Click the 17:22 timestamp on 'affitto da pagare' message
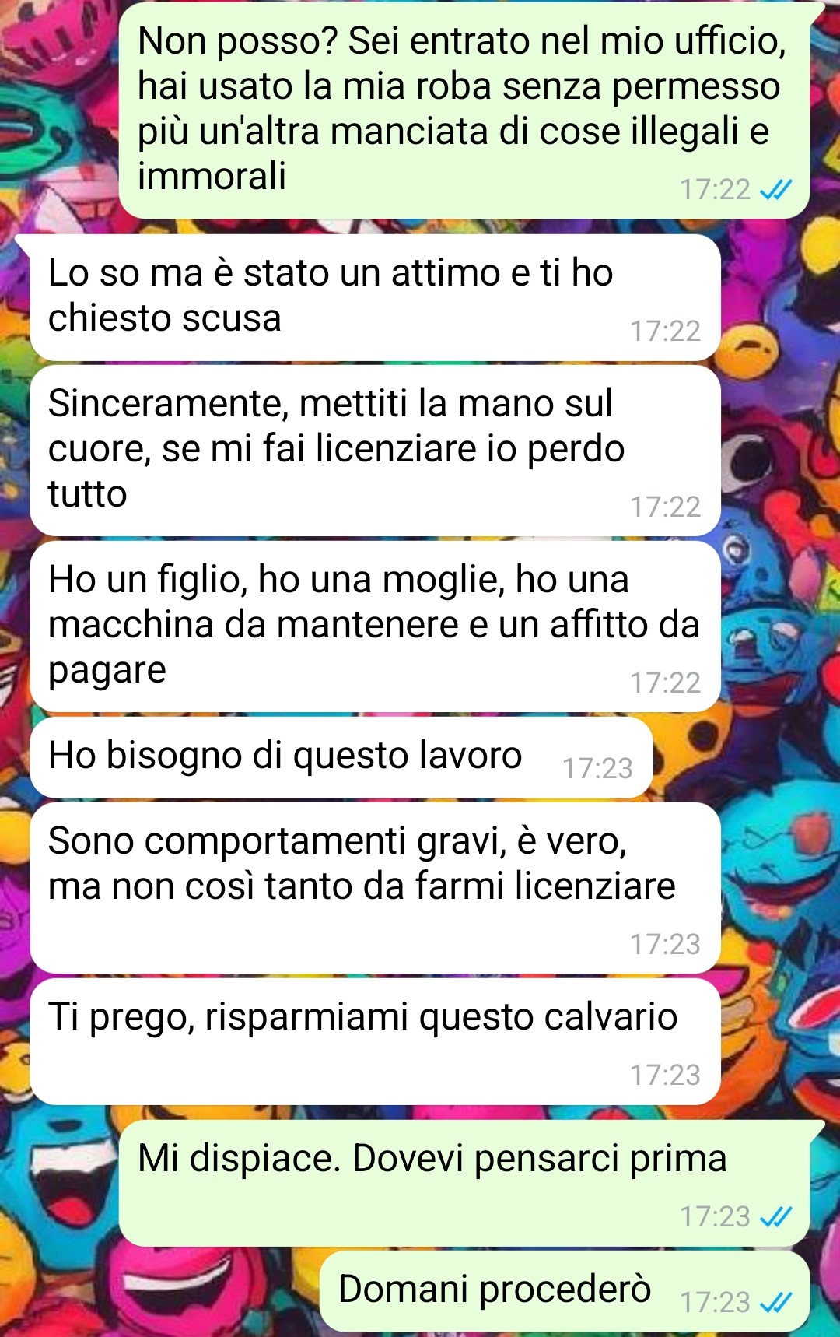Image resolution: width=840 pixels, height=1337 pixels. pos(665,683)
